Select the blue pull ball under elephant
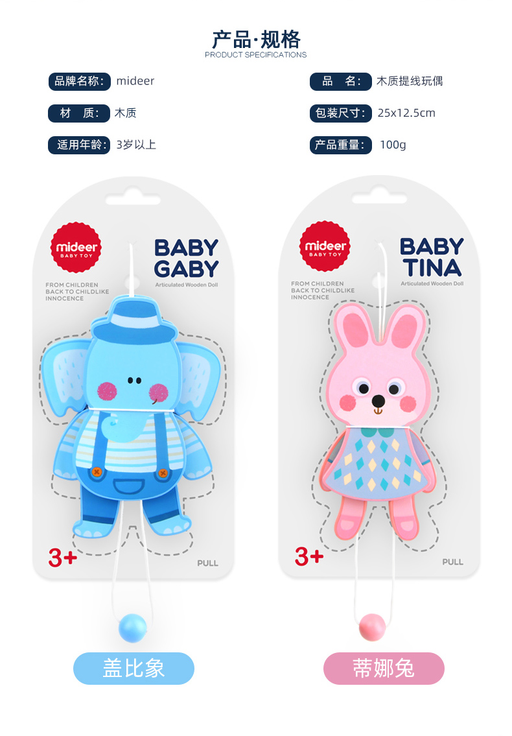This screenshot has width=512, height=736. click(133, 628)
